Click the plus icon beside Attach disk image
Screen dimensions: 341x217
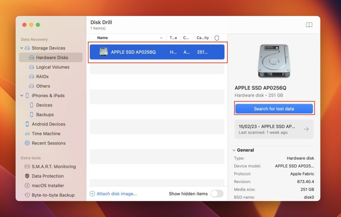coord(93,194)
